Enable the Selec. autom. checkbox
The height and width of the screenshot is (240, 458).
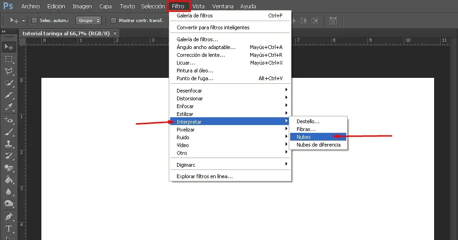point(34,20)
